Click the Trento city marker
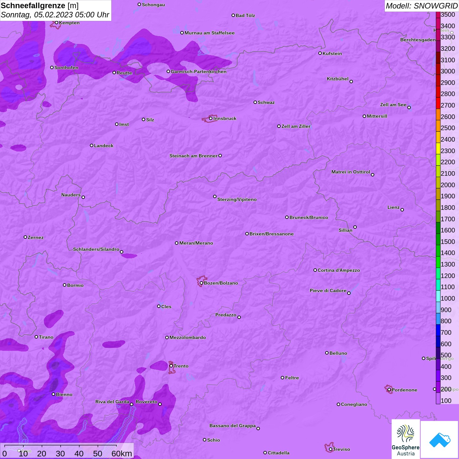 tap(171, 366)
